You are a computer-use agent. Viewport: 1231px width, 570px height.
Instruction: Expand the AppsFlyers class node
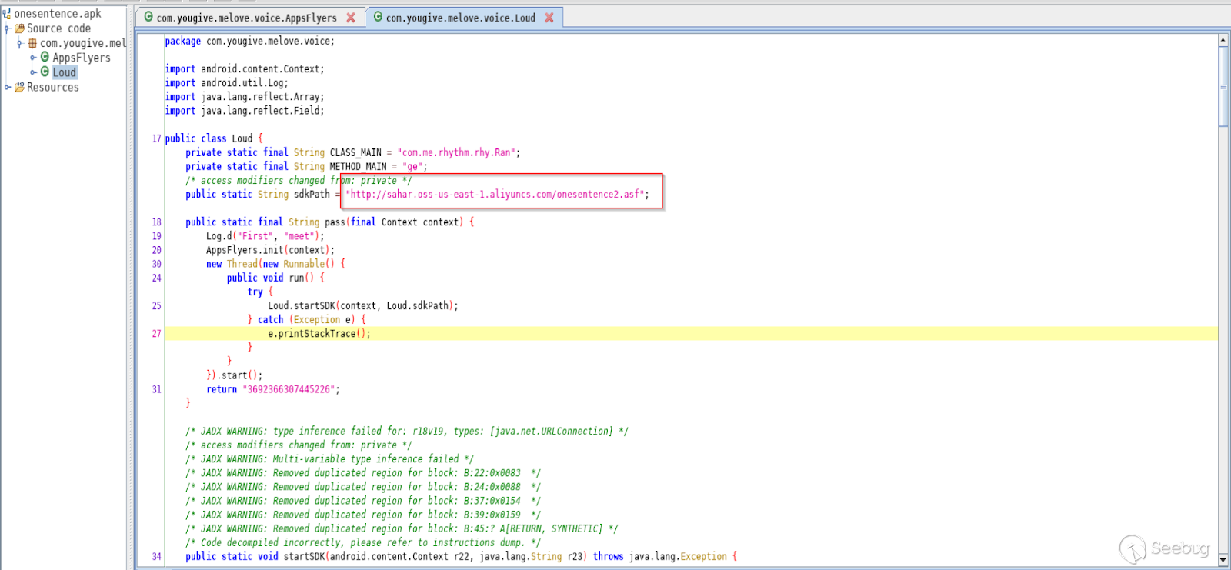(33, 58)
